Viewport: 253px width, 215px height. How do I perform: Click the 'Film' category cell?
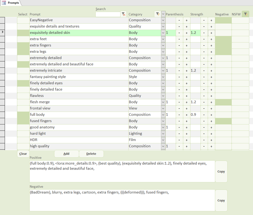pyautogui.click(x=145, y=140)
